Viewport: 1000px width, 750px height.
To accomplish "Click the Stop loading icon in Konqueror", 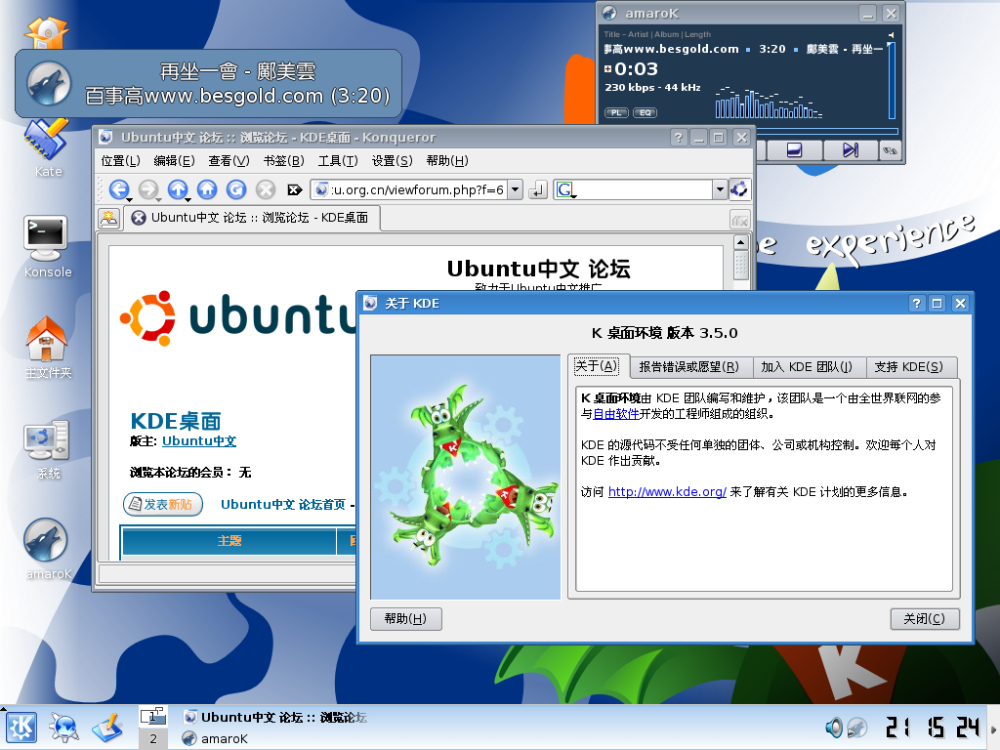I will click(266, 189).
